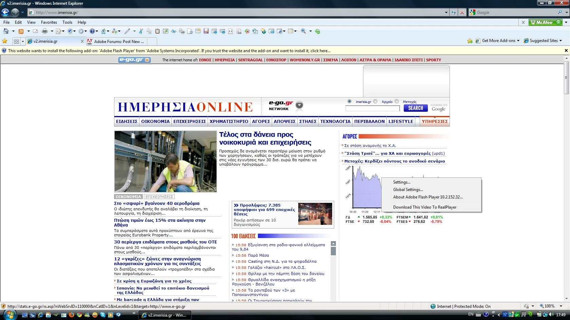The width and height of the screenshot is (570, 320).
Task: Click the Tools gear icon
Action: [x=81, y=31]
